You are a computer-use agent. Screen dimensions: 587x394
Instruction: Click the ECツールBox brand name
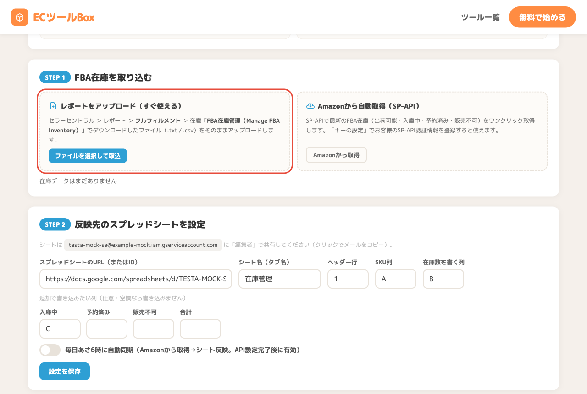point(64,17)
